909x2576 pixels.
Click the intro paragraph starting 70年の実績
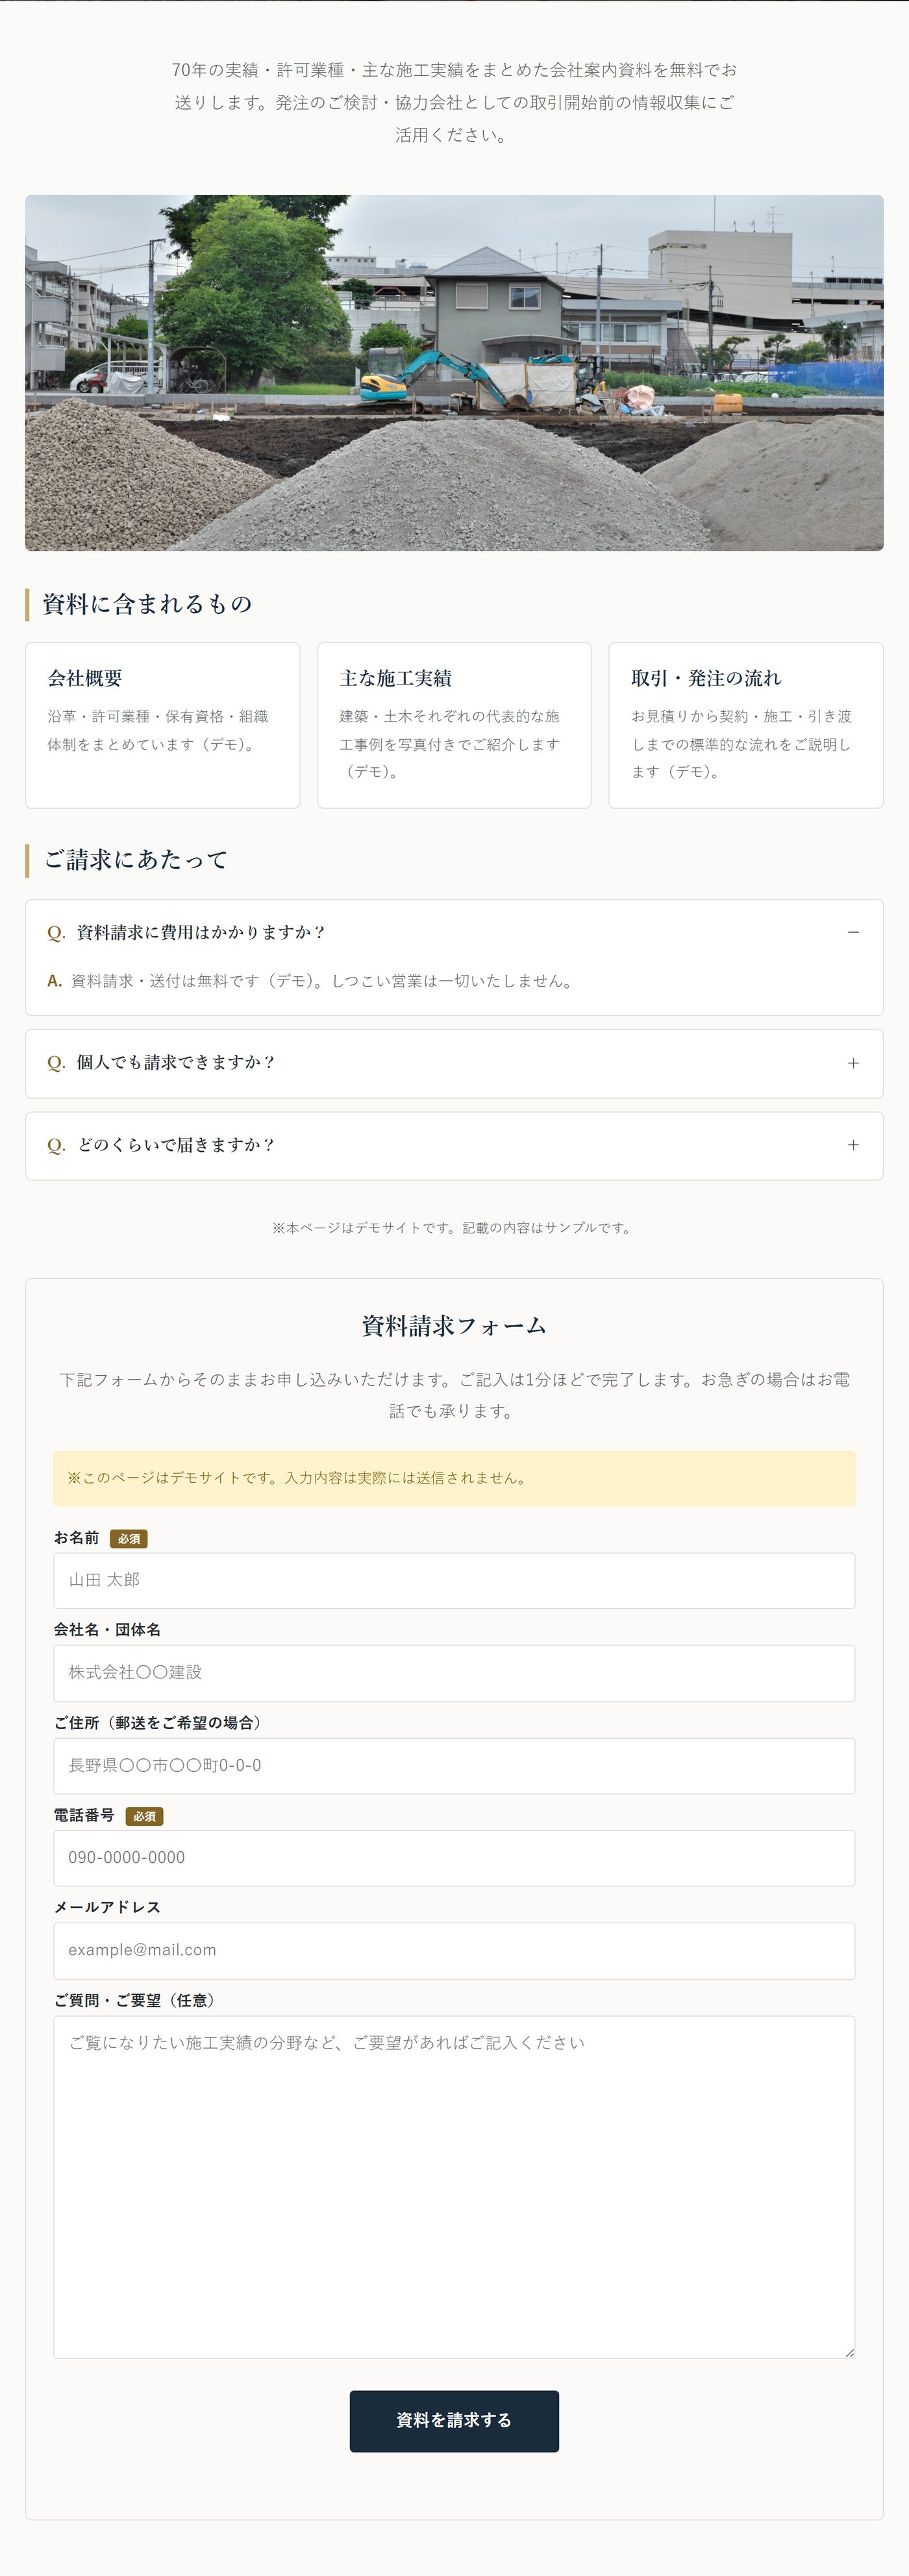point(454,102)
